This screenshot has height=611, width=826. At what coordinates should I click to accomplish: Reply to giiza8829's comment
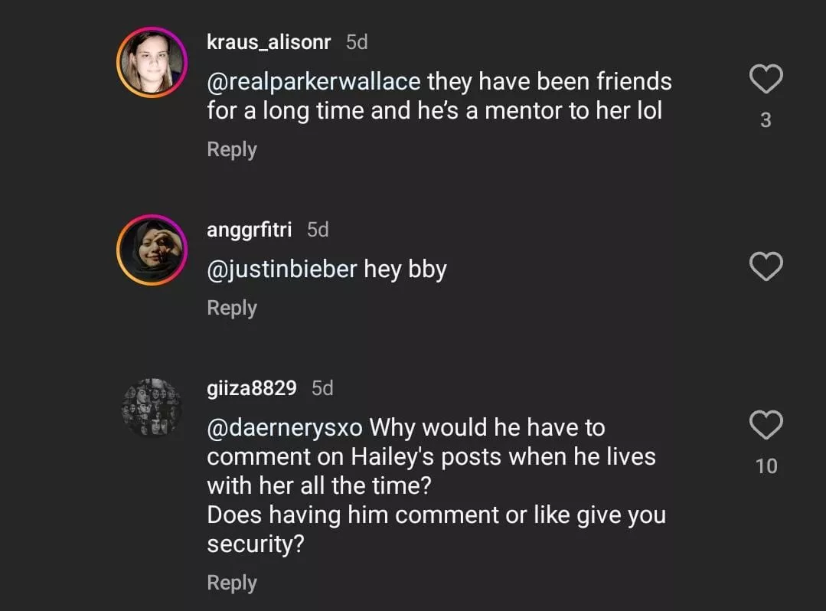click(231, 583)
